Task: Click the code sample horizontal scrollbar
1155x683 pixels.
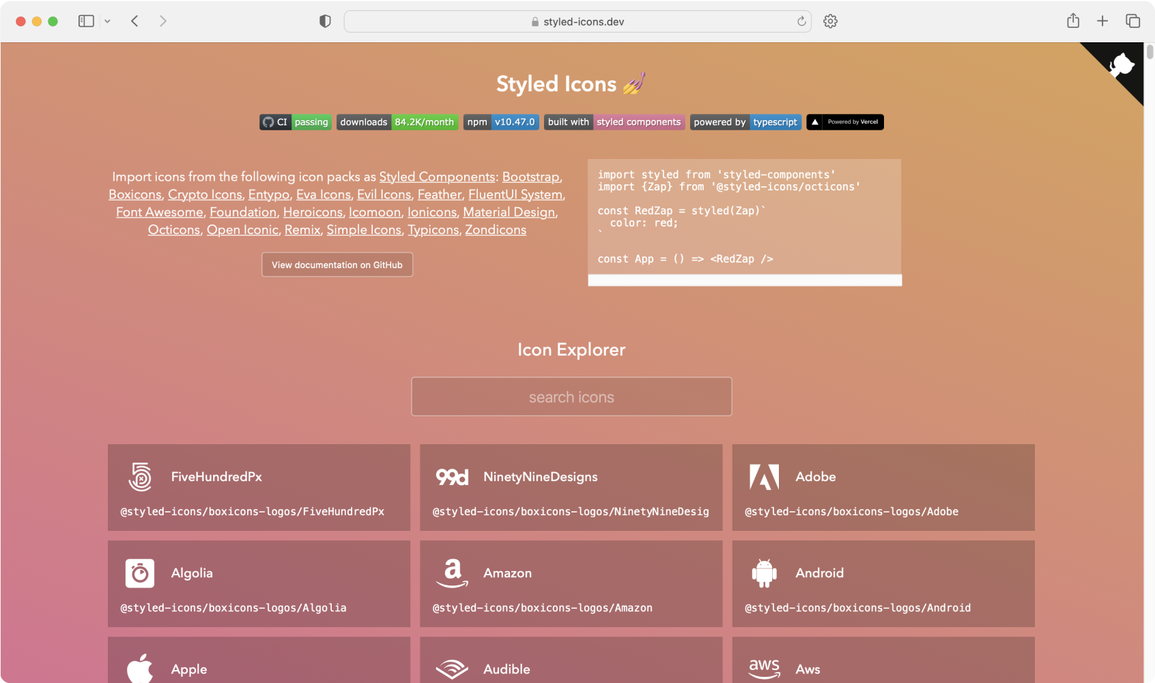Action: [x=745, y=280]
